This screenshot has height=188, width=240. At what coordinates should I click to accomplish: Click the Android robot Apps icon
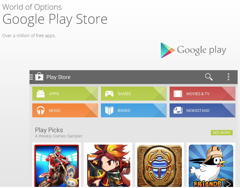(x=41, y=93)
